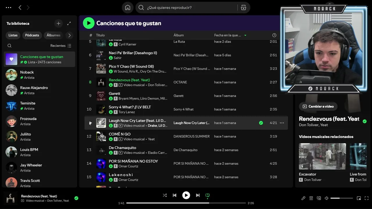Skip to the previous track
The height and width of the screenshot is (209, 372).
174,195
